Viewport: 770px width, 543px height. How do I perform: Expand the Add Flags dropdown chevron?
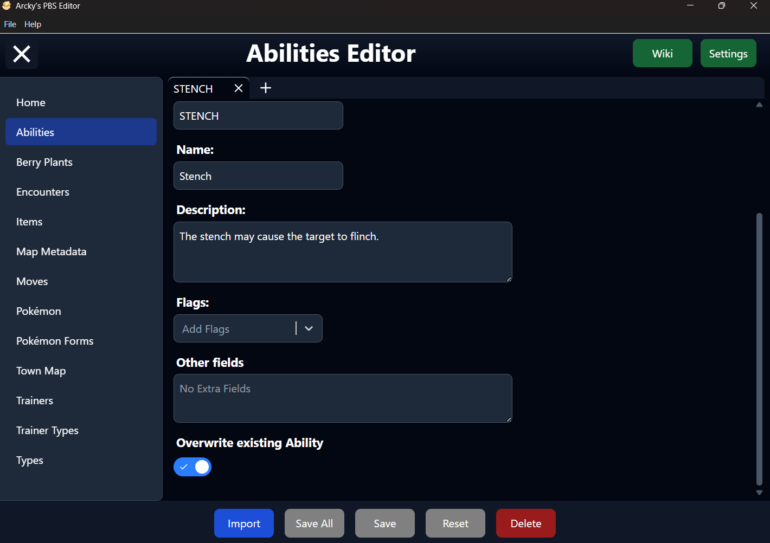click(309, 328)
